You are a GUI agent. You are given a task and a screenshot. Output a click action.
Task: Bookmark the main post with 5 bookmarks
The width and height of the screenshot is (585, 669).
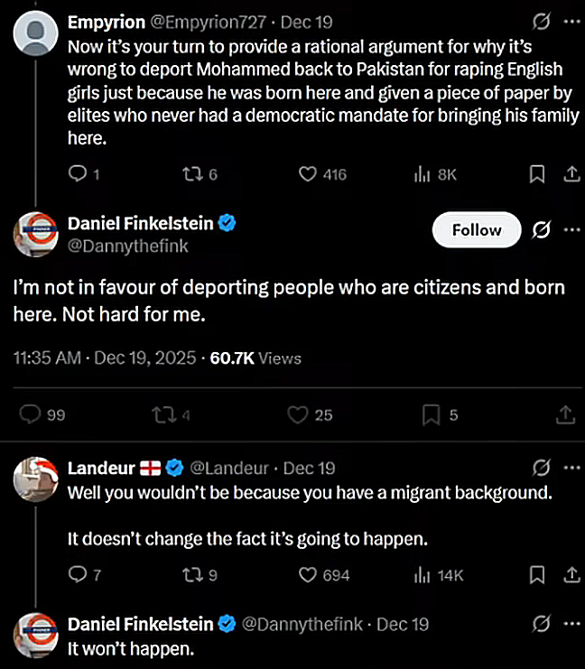[x=431, y=414]
